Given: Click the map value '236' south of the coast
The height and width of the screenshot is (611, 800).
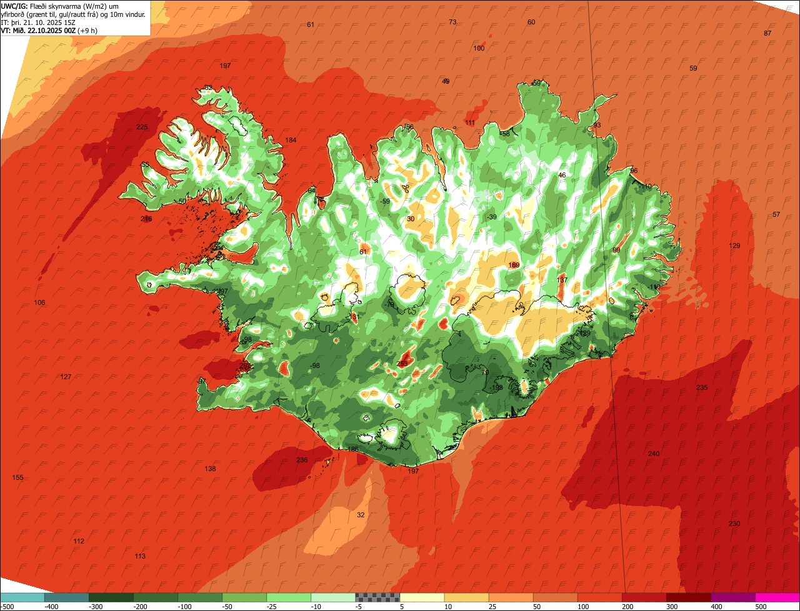Looking at the screenshot, I should coord(302,460).
